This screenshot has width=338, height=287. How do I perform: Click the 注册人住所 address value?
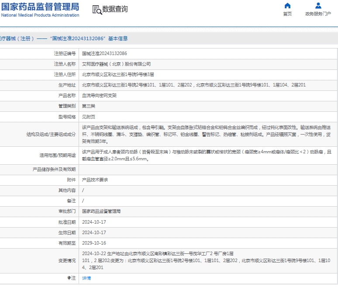(x=118, y=75)
